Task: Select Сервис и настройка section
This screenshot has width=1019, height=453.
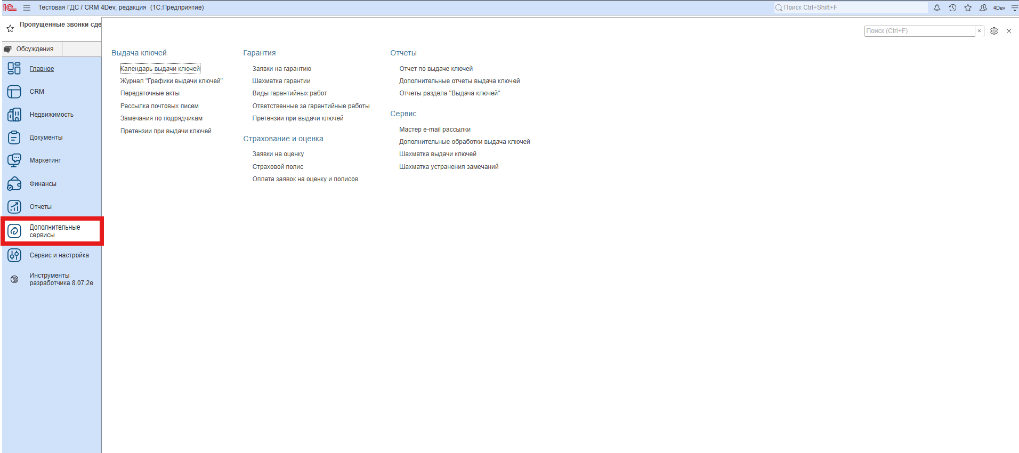Action: [59, 255]
